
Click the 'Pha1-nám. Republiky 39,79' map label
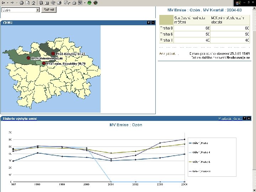66,64
